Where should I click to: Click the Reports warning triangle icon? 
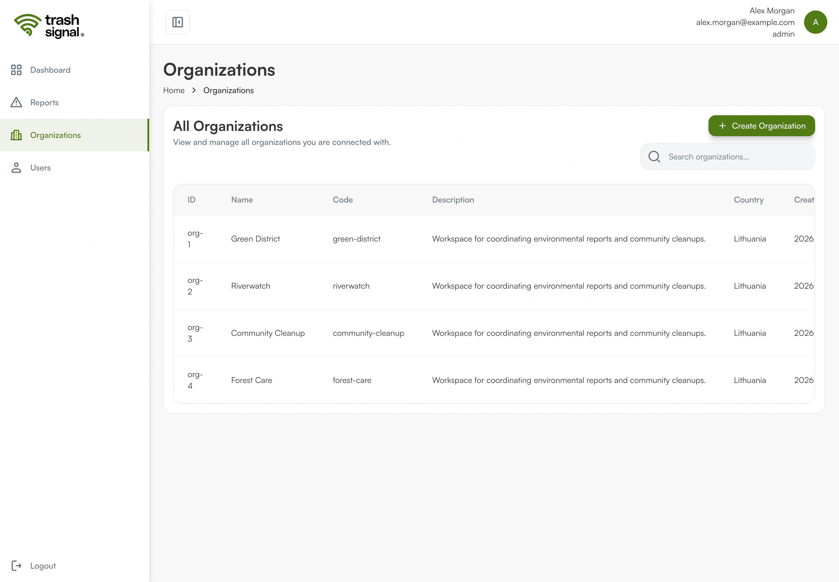pos(16,102)
